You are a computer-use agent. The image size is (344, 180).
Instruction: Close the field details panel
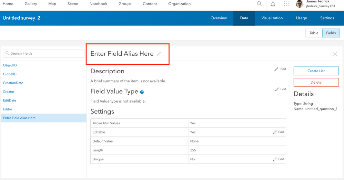click(335, 54)
